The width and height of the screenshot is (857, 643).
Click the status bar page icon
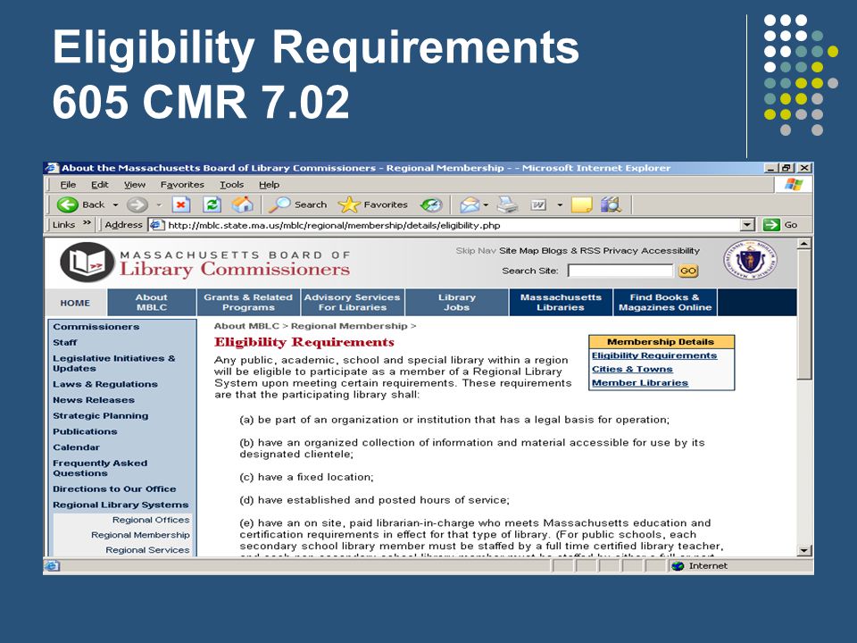[52, 566]
